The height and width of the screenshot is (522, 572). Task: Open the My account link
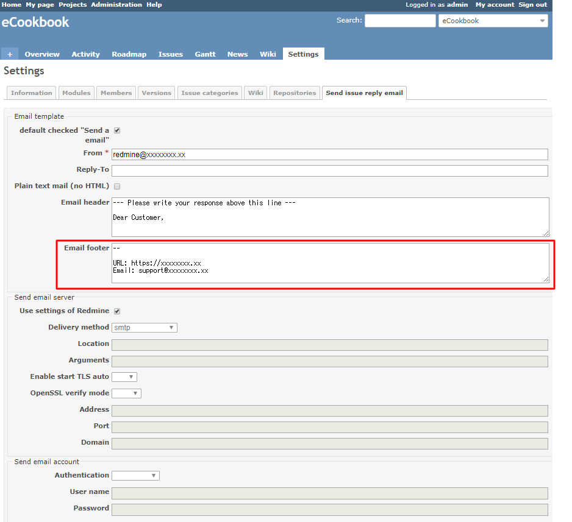495,4
